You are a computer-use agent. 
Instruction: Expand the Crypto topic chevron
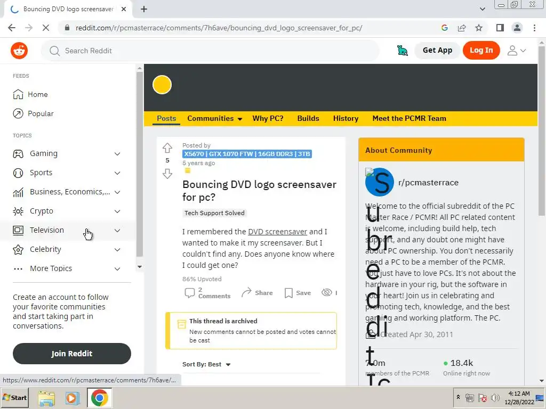click(117, 211)
